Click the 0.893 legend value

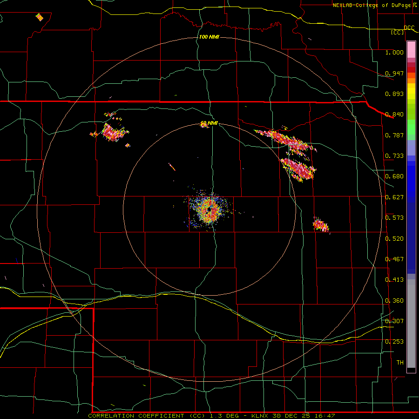394,94
